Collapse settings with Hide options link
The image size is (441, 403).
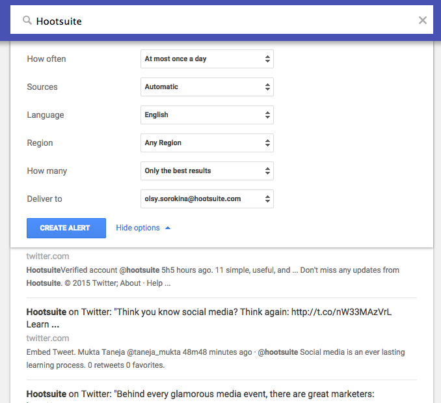click(x=143, y=228)
